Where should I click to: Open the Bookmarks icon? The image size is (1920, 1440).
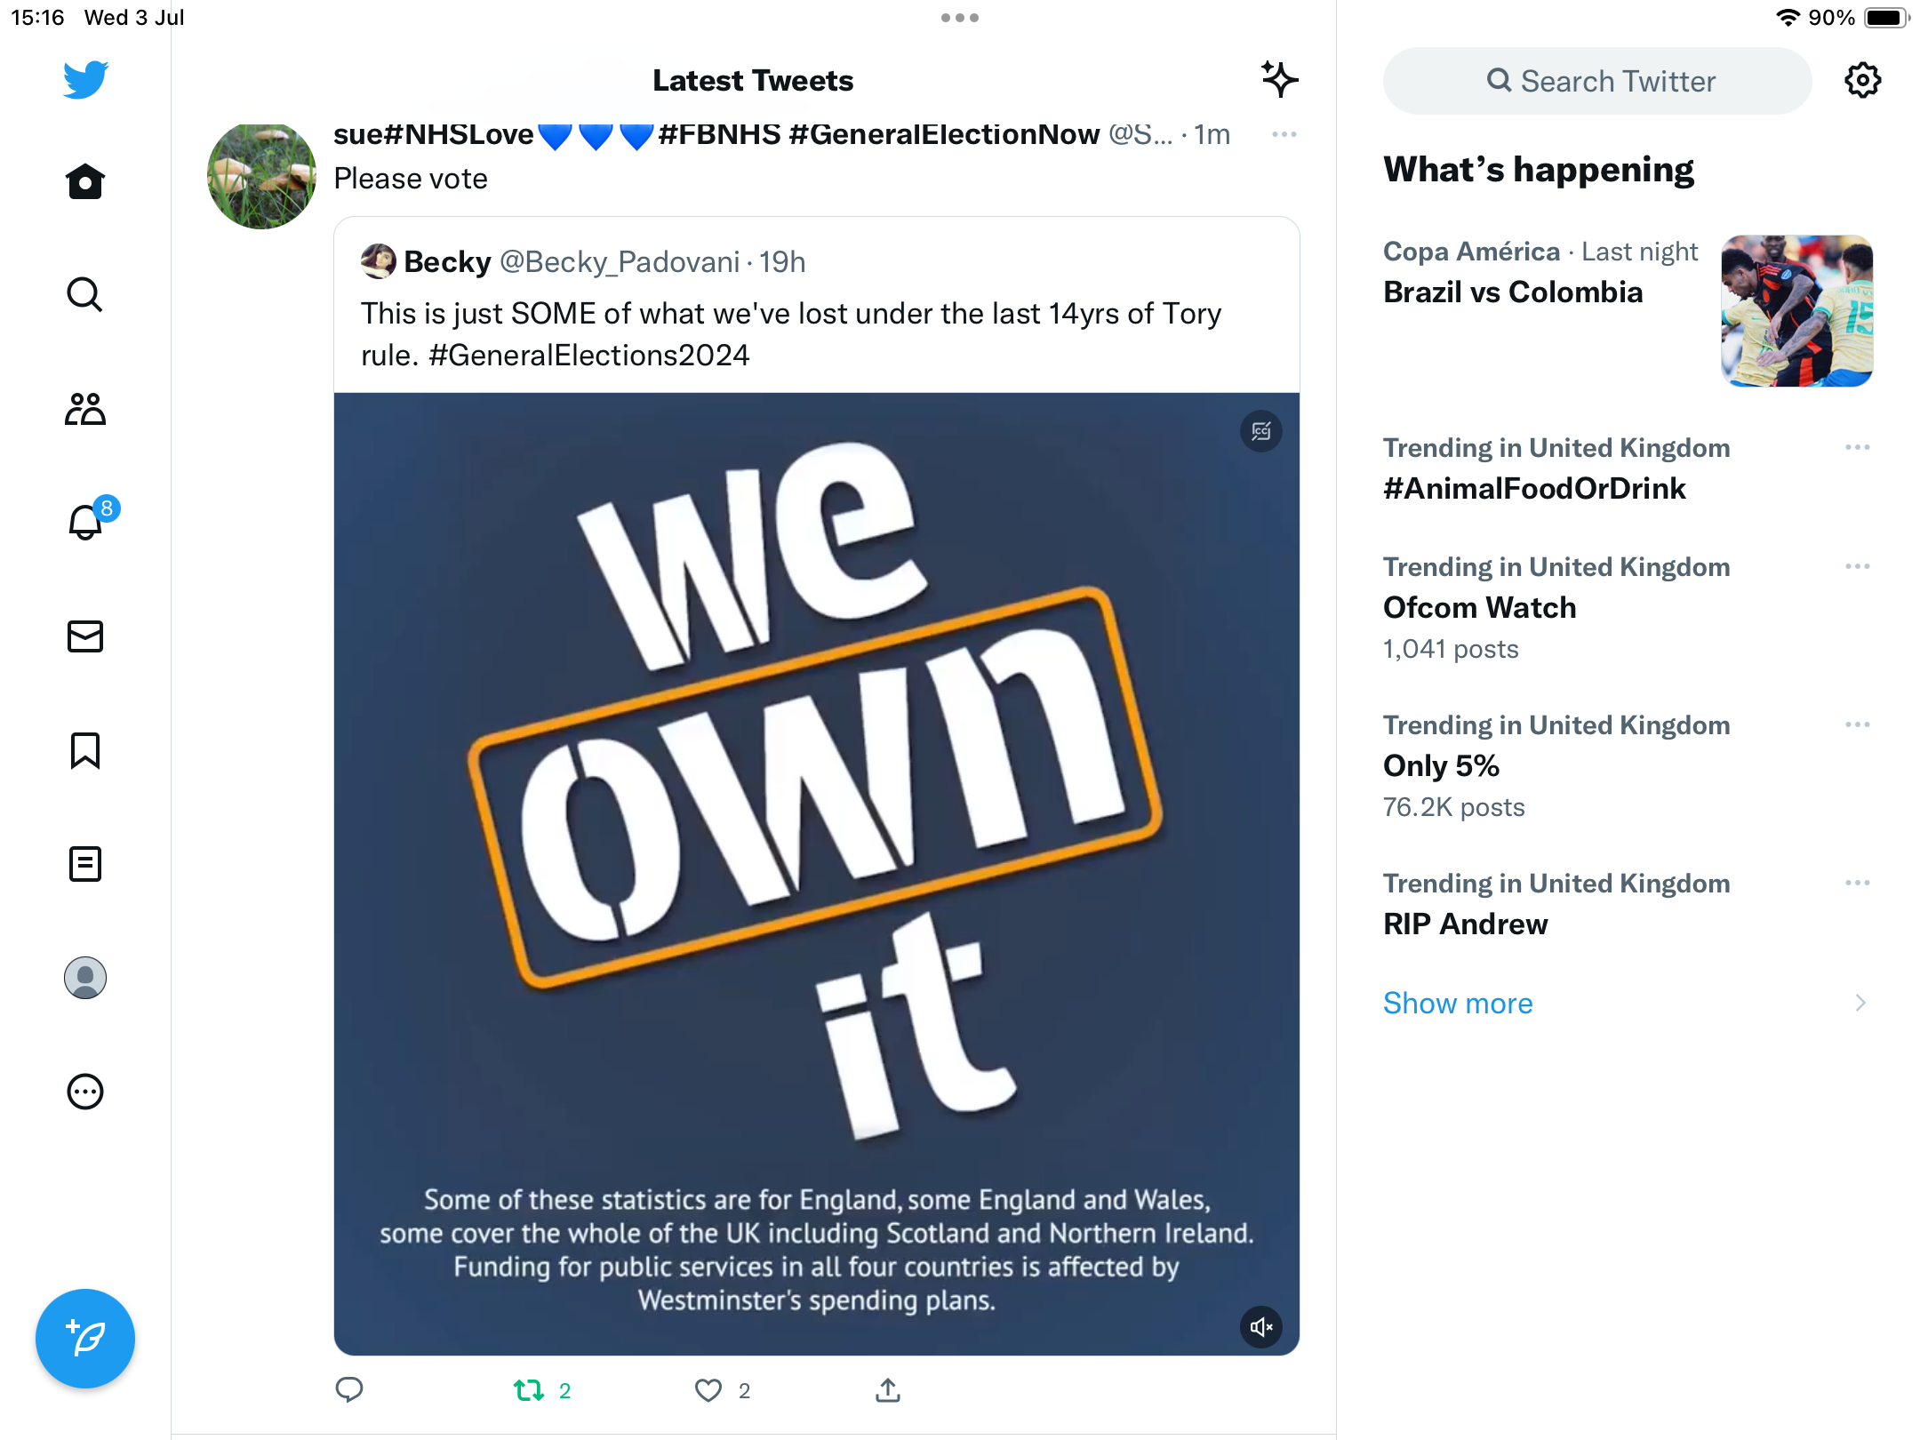(85, 750)
